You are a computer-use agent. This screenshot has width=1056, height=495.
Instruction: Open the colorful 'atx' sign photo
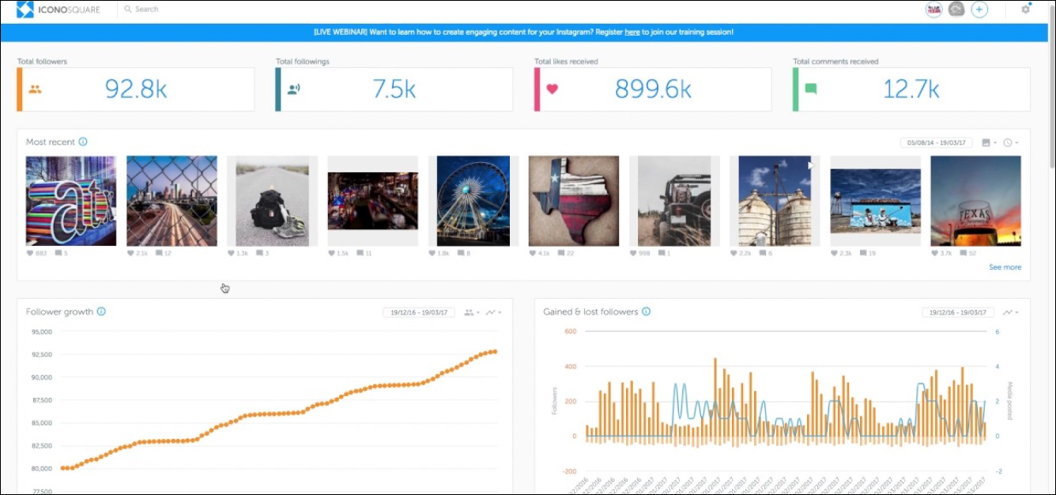point(71,201)
